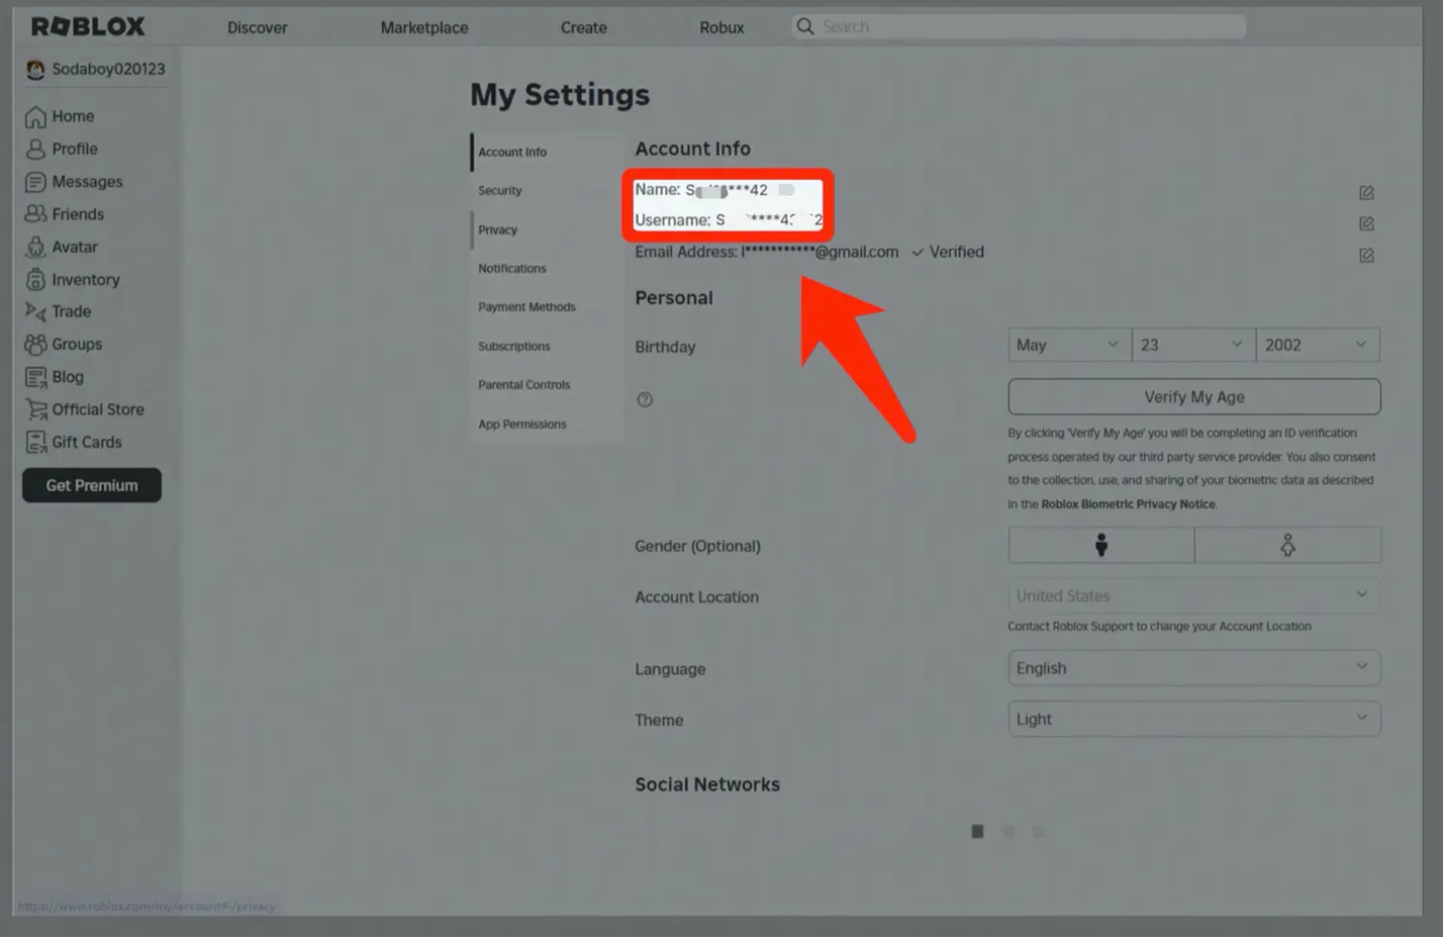Expand the Language dropdown
Viewport: 1443px width, 937px height.
coord(1194,668)
